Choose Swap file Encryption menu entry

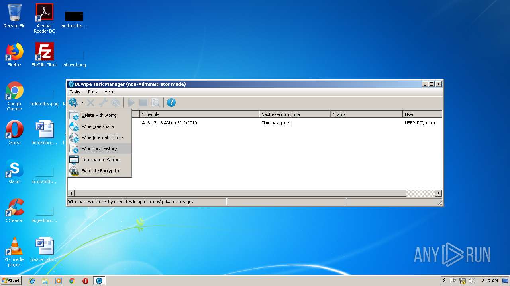point(100,171)
